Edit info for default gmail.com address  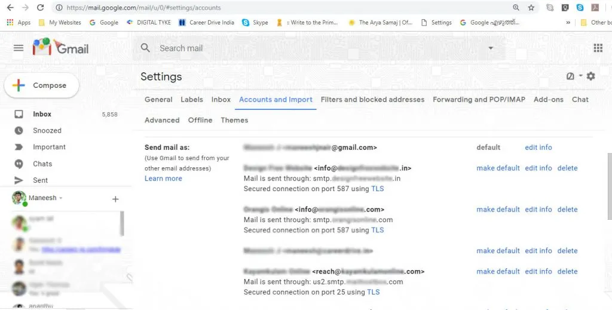(538, 148)
